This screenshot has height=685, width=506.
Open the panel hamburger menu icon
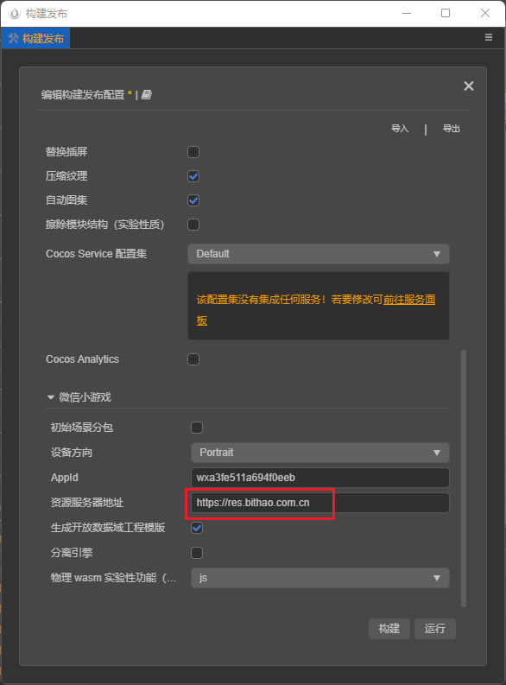click(489, 37)
